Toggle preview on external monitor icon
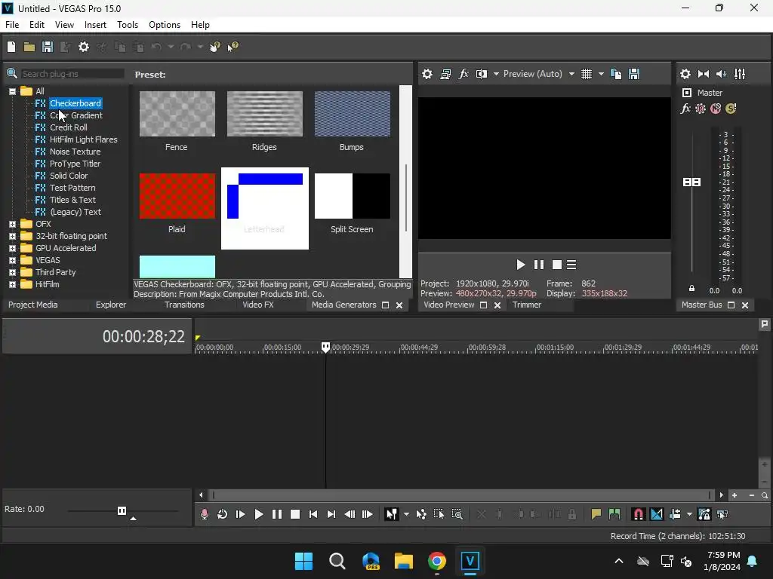Viewport: 773px width, 579px height. tap(445, 74)
